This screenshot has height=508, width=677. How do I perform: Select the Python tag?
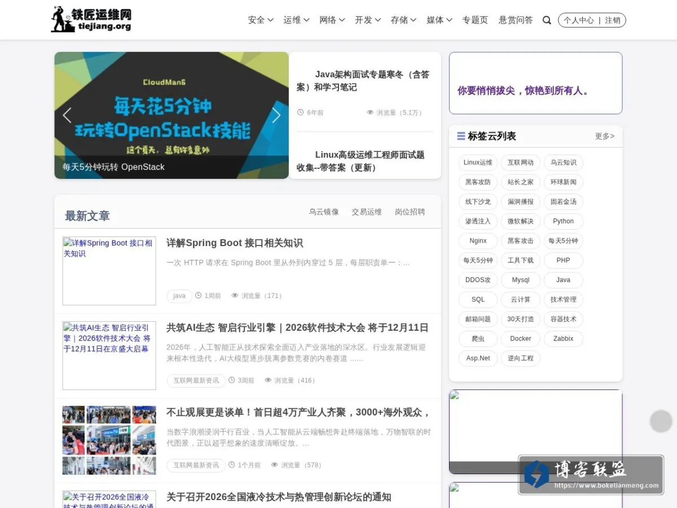tap(563, 221)
